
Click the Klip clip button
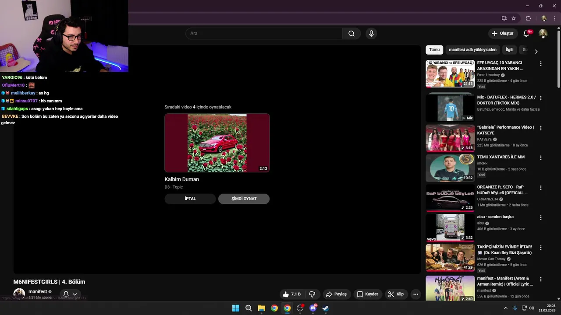point(396,294)
